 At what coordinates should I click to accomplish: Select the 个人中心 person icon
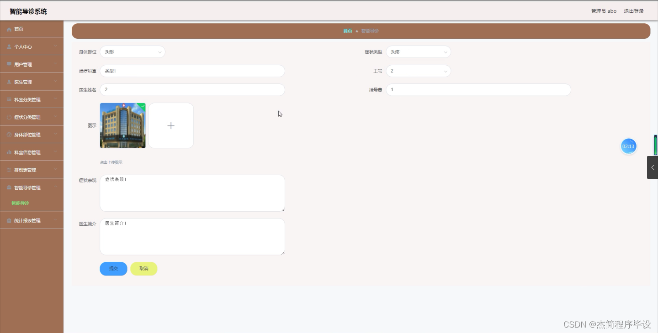tap(9, 46)
